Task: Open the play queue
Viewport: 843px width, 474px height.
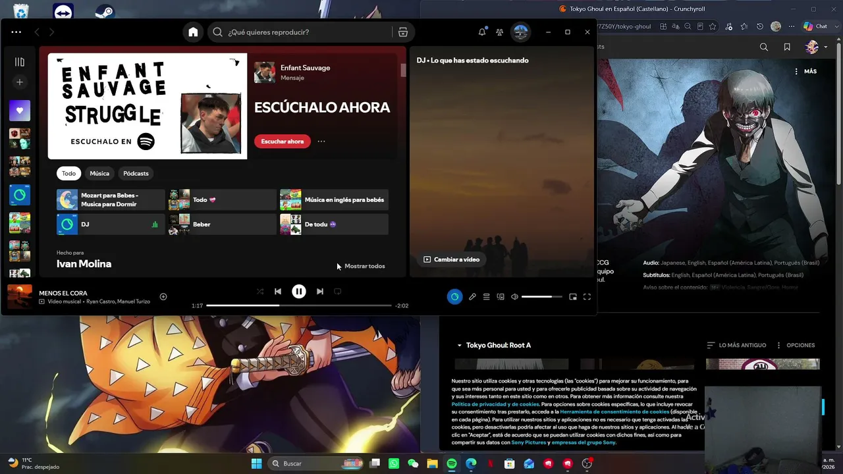Action: [486, 297]
